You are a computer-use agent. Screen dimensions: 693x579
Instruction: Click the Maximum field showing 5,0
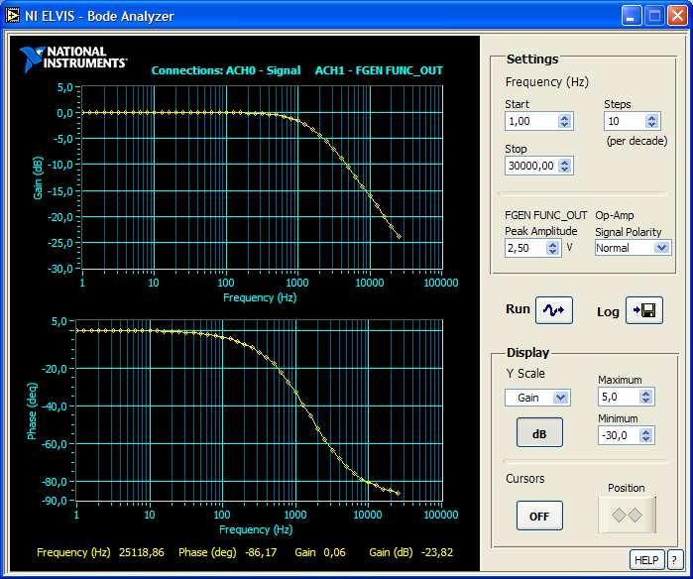pyautogui.click(x=619, y=397)
